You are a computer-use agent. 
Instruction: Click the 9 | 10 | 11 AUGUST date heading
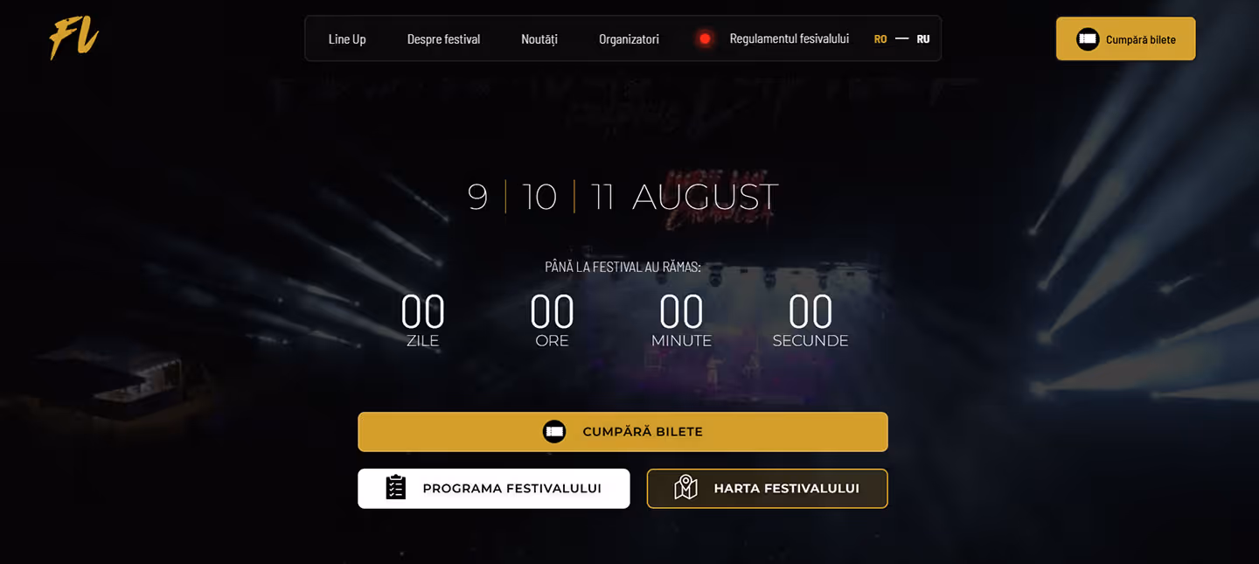pos(623,197)
